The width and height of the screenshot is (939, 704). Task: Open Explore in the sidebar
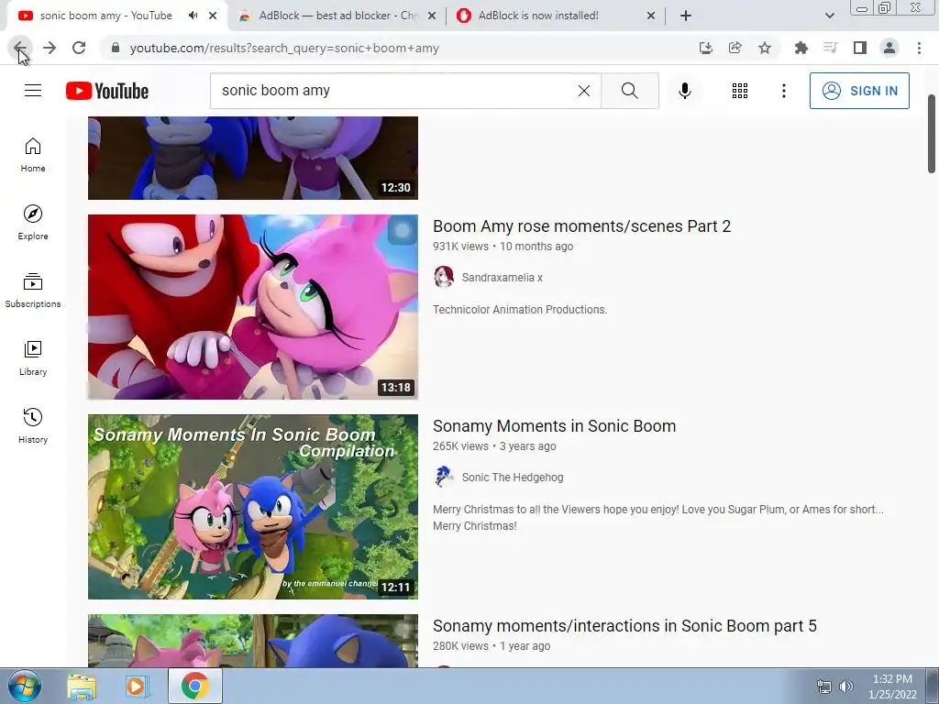[33, 223]
